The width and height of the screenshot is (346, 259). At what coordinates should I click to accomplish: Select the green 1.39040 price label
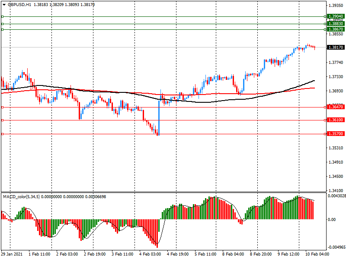coord(336,16)
